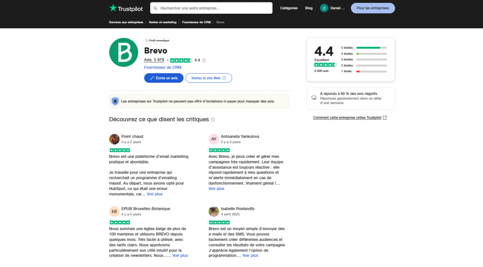Click 'il y a 2 jours' date

tap(131, 142)
